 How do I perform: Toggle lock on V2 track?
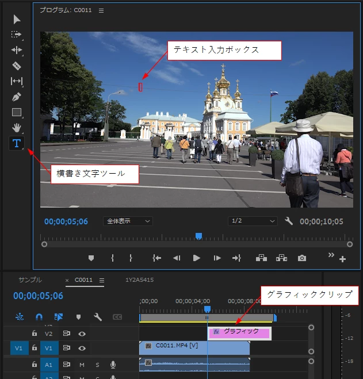35,334
